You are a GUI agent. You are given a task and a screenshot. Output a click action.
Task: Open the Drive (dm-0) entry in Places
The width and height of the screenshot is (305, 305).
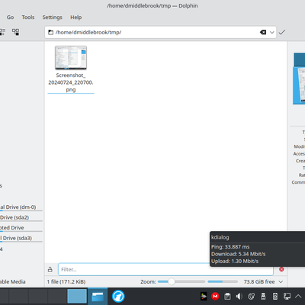point(21,207)
